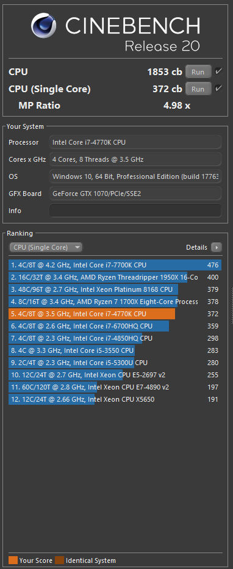This screenshot has width=233, height=569.
Task: Click the GFX Board field with GTX 1070
Action: 135,194
